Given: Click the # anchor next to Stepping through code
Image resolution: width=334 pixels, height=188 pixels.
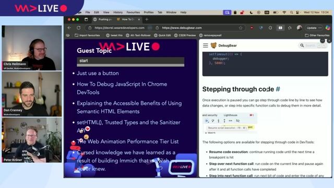Looking at the screenshot, I should point(278,89).
